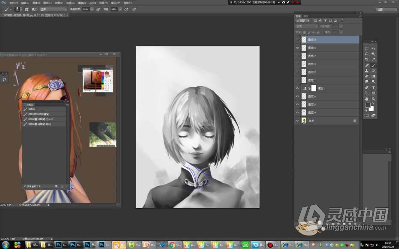Image resolution: width=399 pixels, height=249 pixels.
Task: Toggle the 仅限当前工具 checkbox in Tool Presets
Action: click(x=25, y=186)
